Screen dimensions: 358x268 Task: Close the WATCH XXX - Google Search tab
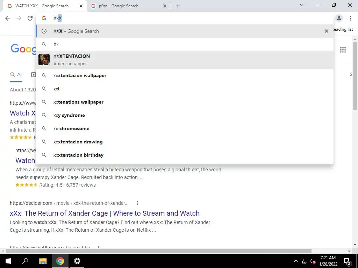tap(81, 6)
